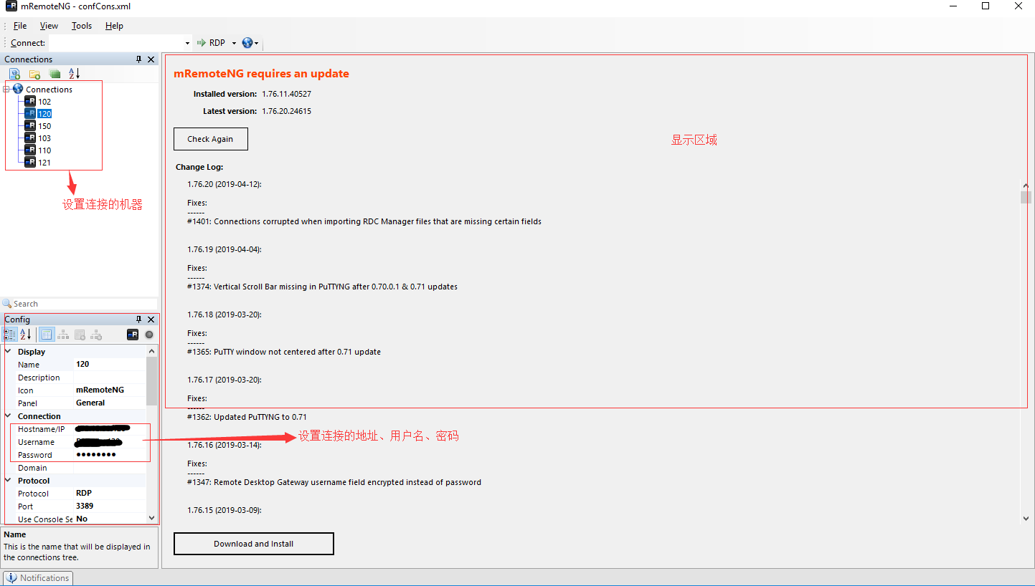Toggle Use Console Session value No
The image size is (1035, 586).
point(110,519)
